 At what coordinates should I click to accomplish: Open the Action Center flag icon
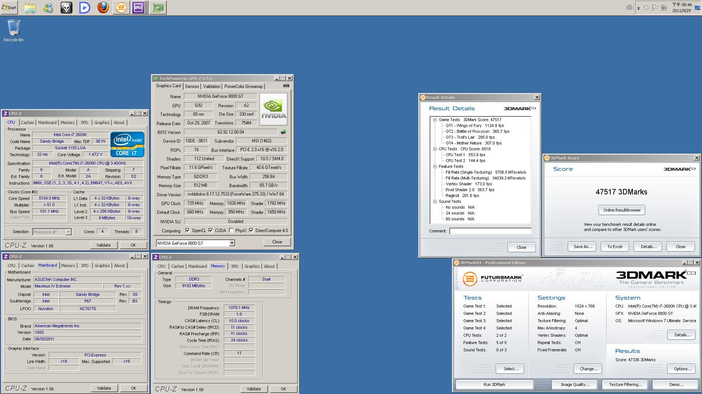coord(655,8)
